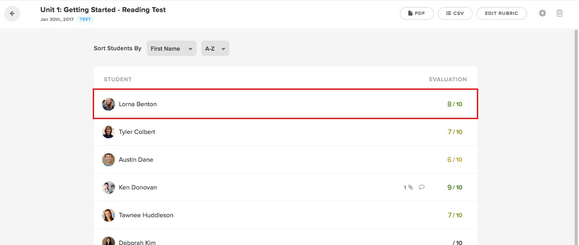
Task: Click Austin Dane's profile photo
Action: click(109, 160)
